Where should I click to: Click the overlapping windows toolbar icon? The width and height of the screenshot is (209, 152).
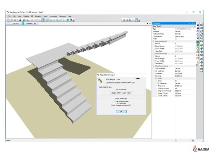(x=71, y=20)
